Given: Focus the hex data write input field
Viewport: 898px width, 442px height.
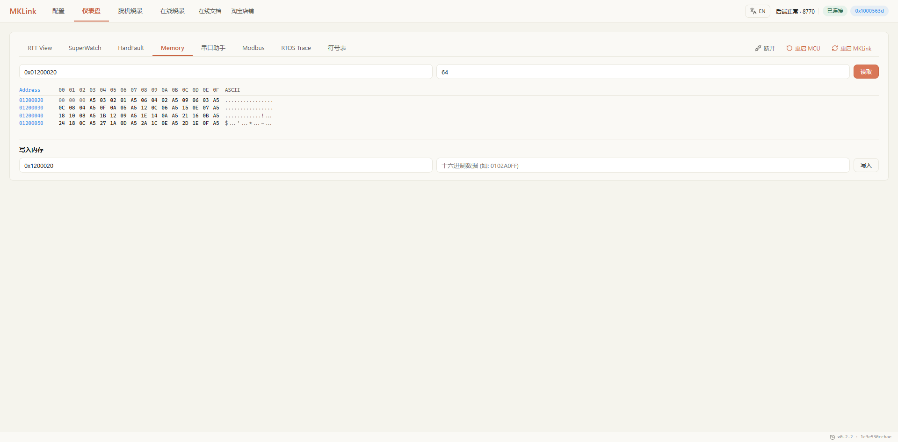Looking at the screenshot, I should (643, 165).
